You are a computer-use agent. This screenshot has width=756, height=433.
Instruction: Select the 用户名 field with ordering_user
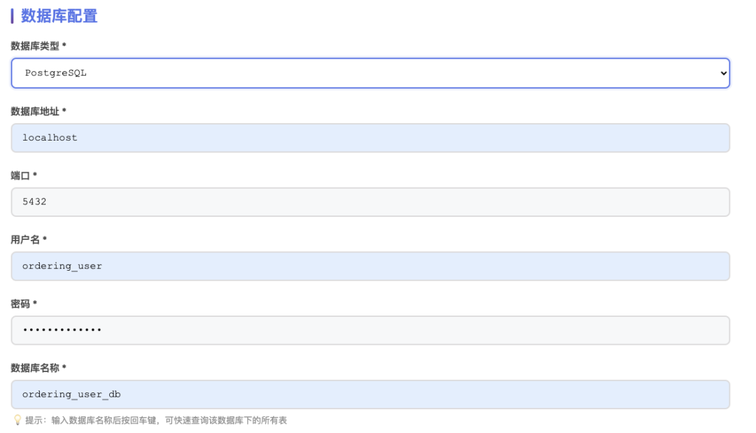(x=370, y=266)
